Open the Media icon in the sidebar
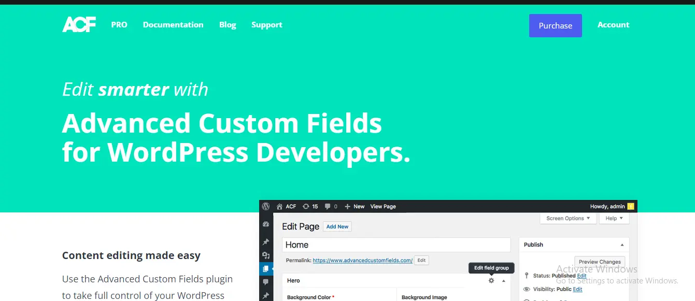Viewport: 695px width, 301px height. [266, 255]
